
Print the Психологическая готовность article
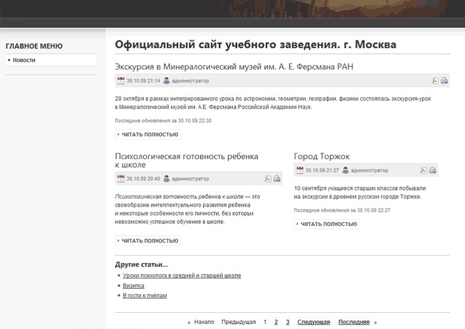[x=277, y=178]
